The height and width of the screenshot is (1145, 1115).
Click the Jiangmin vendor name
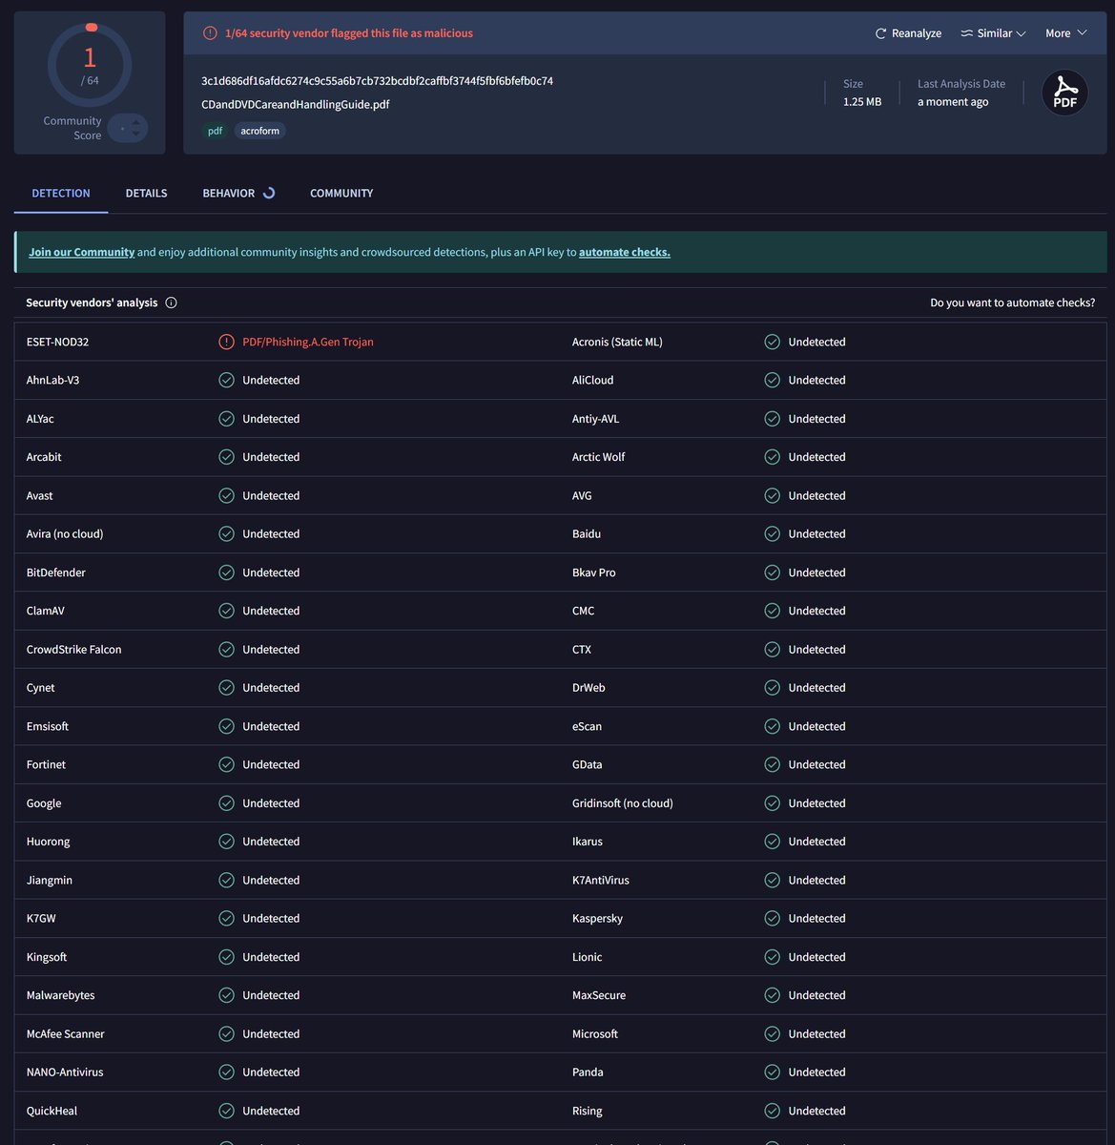coord(50,880)
